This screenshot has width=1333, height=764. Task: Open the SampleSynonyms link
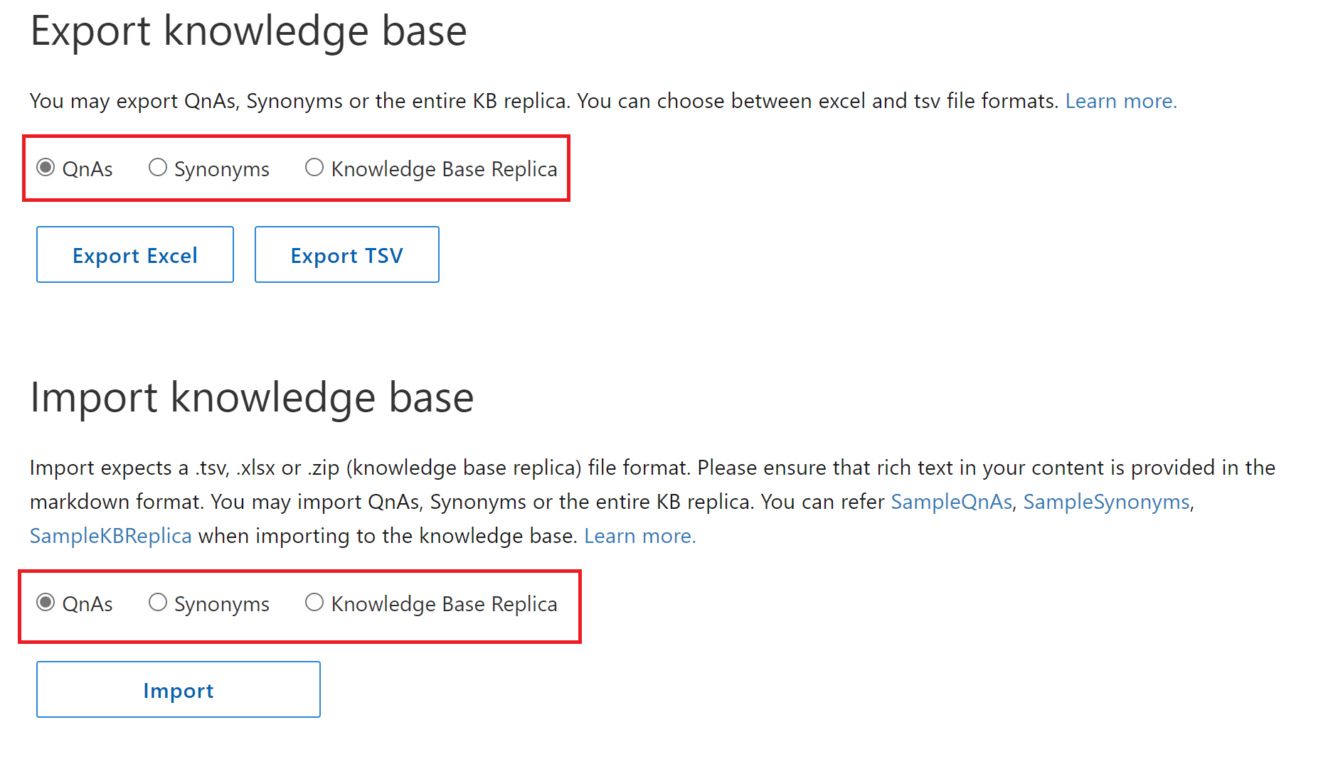1105,502
